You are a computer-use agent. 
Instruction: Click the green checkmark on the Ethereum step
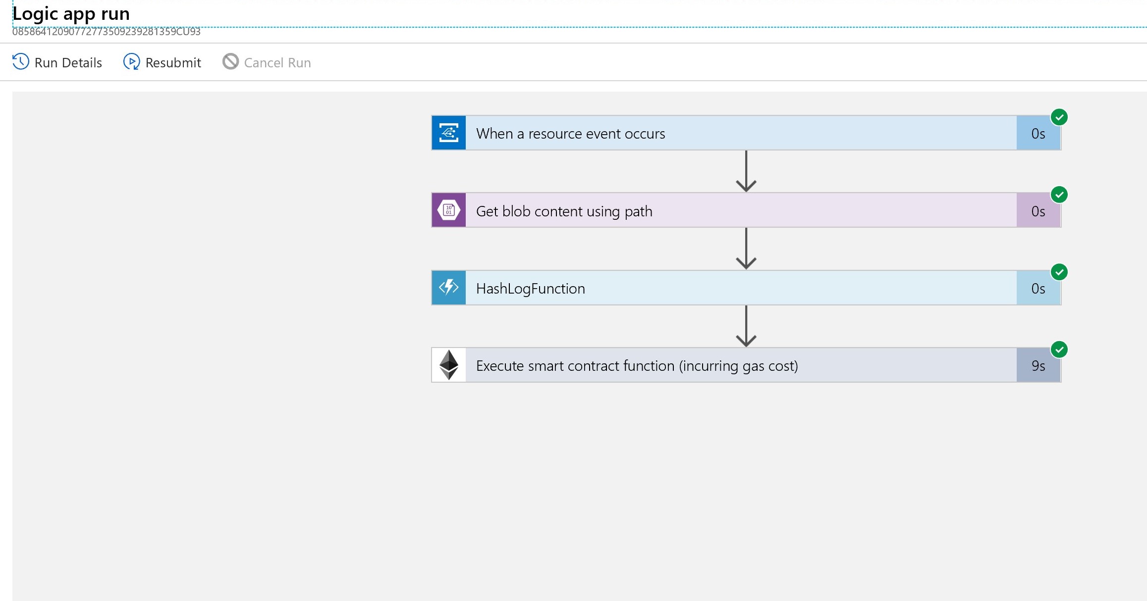[1059, 350]
